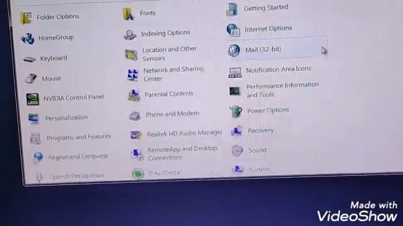The width and height of the screenshot is (403, 226).
Task: Open the Location and Other Sensors icon
Action: (x=131, y=55)
